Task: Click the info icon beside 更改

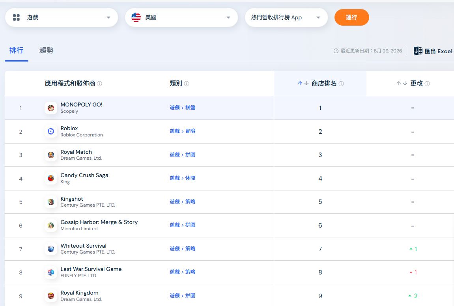Action: (427, 84)
